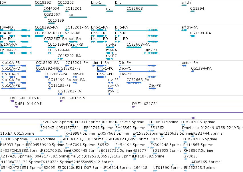243x172 pixels.
Task: Select transcript ran-RB
Action: click(77, 44)
